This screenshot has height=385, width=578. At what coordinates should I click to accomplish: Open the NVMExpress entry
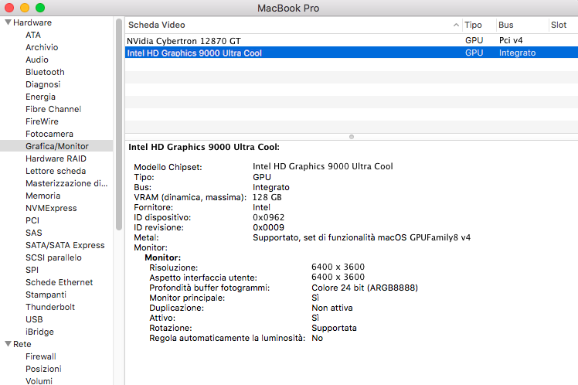(51, 208)
